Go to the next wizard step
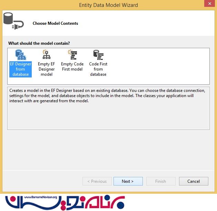 point(128,181)
